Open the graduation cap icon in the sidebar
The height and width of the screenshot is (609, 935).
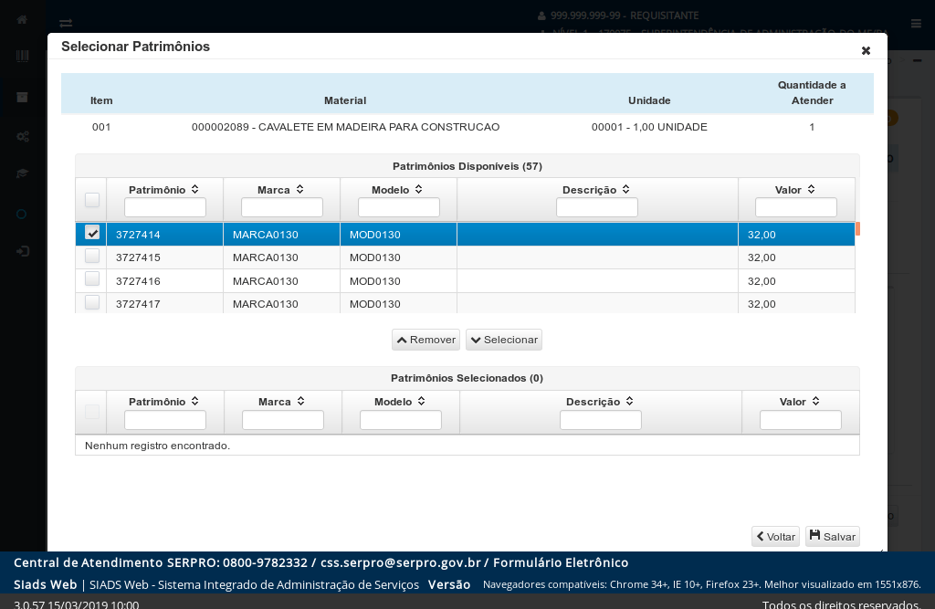[x=22, y=173]
